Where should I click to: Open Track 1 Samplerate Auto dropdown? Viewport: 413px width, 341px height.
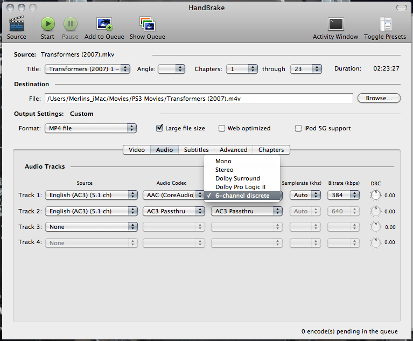pyautogui.click(x=305, y=195)
